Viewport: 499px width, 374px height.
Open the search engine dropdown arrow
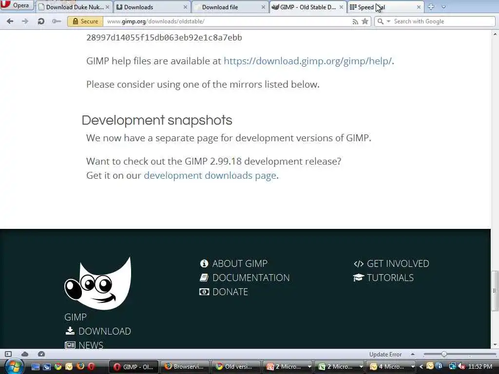tap(388, 21)
